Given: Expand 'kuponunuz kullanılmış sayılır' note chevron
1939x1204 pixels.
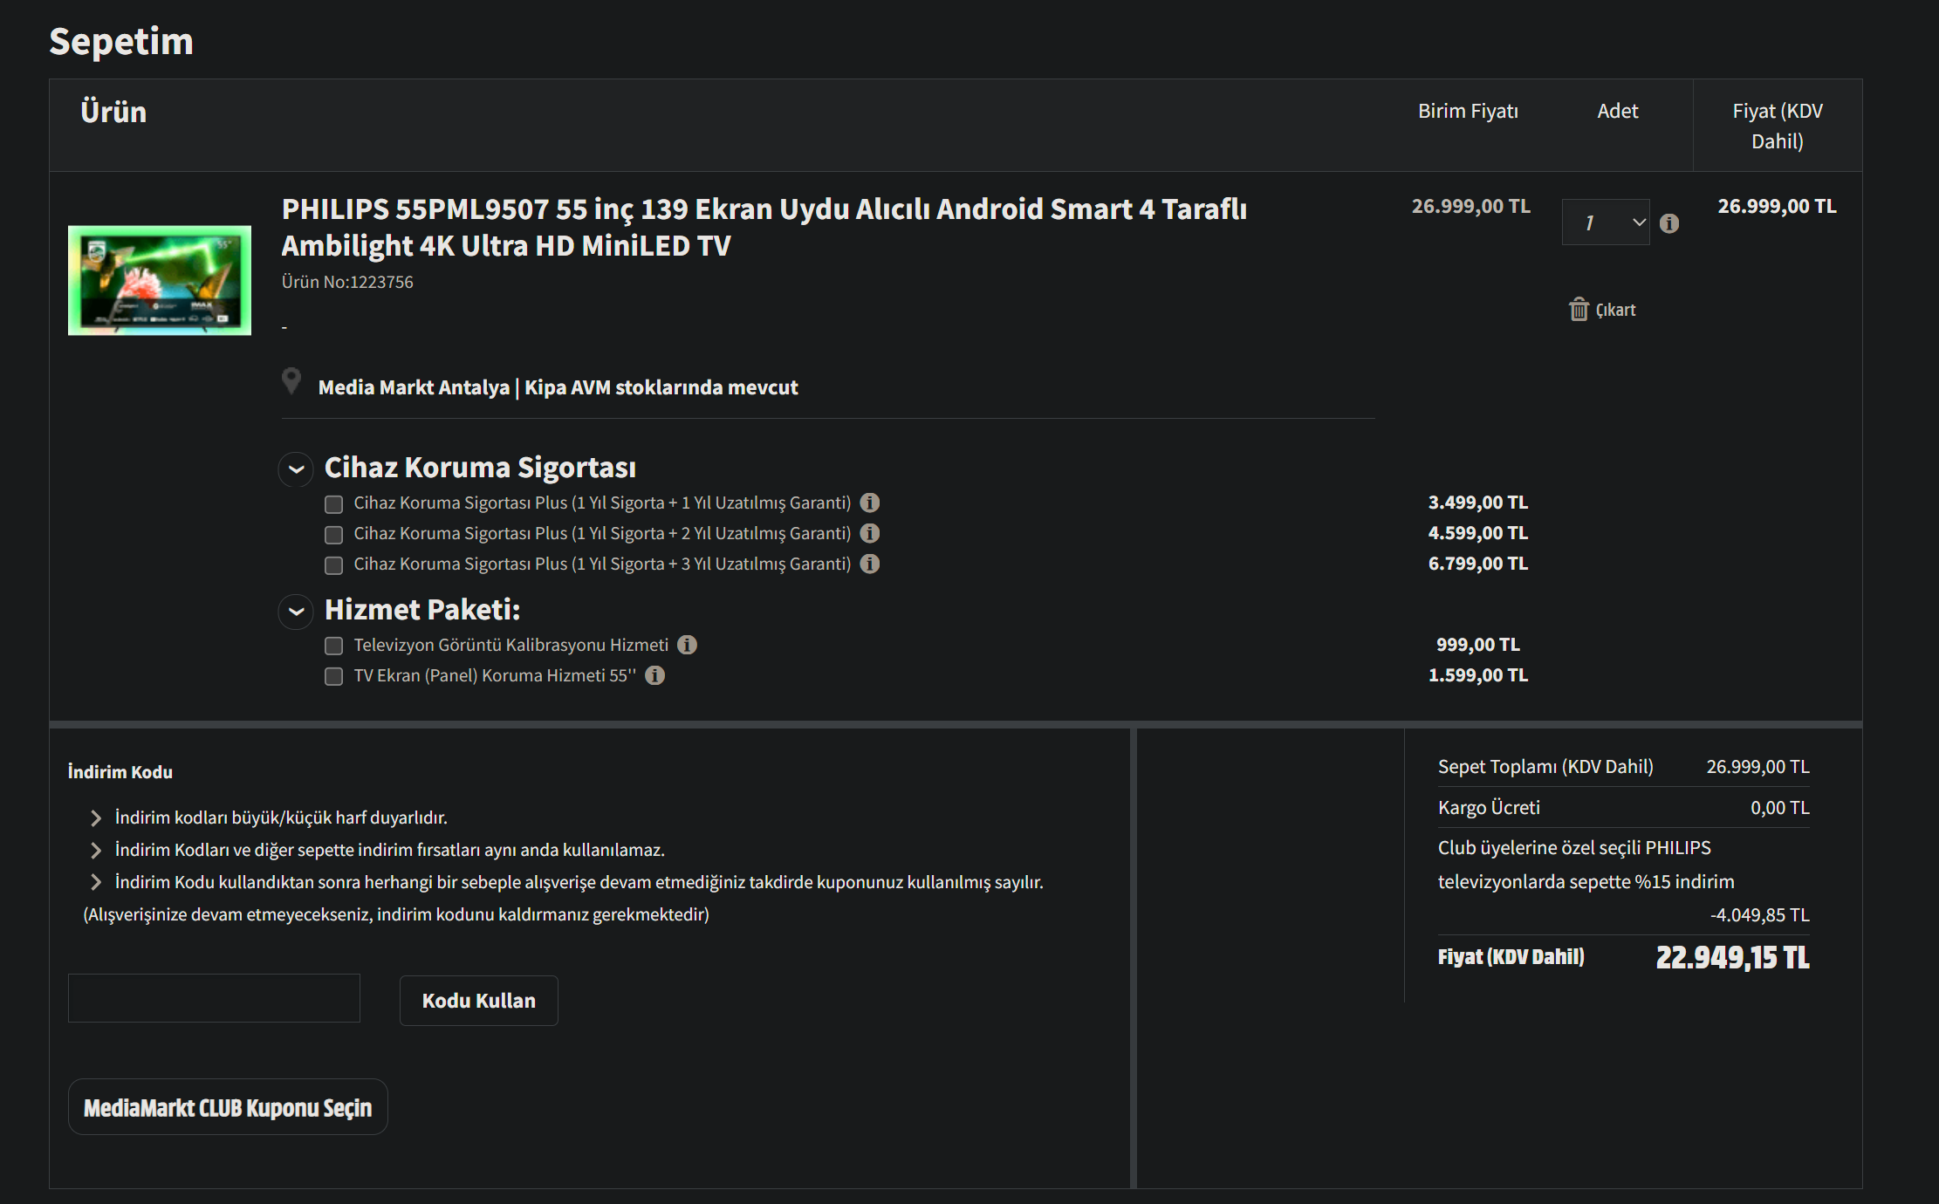Looking at the screenshot, I should pos(96,883).
